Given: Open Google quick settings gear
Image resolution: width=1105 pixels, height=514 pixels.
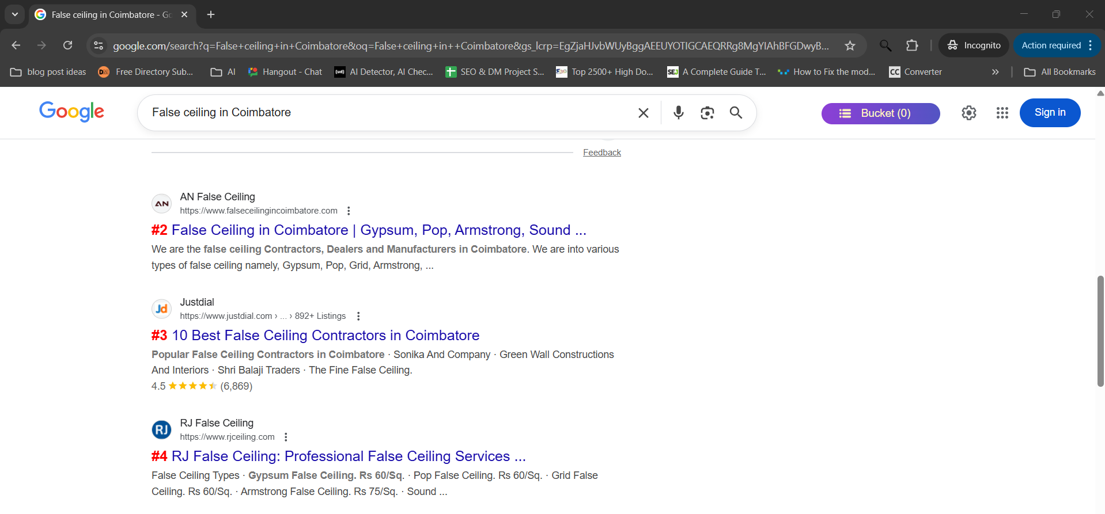Looking at the screenshot, I should click(x=968, y=113).
